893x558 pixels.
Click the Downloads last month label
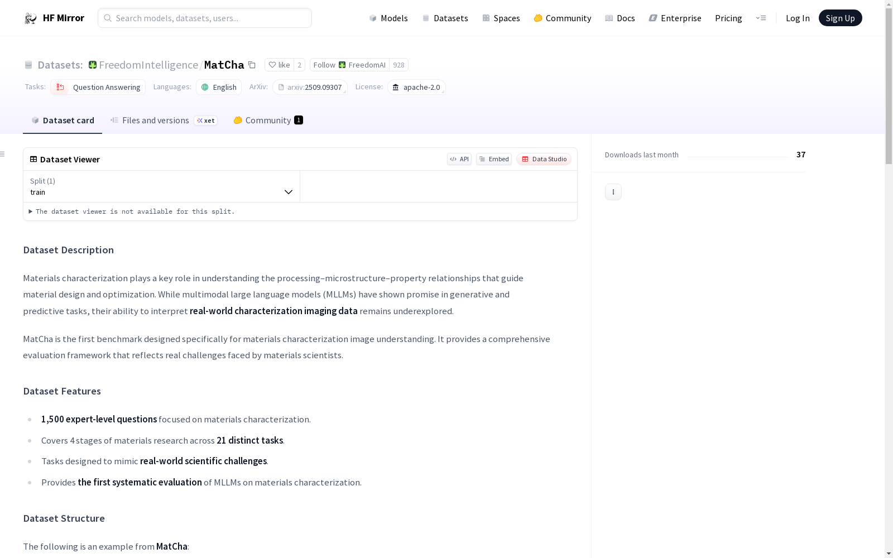(x=642, y=155)
